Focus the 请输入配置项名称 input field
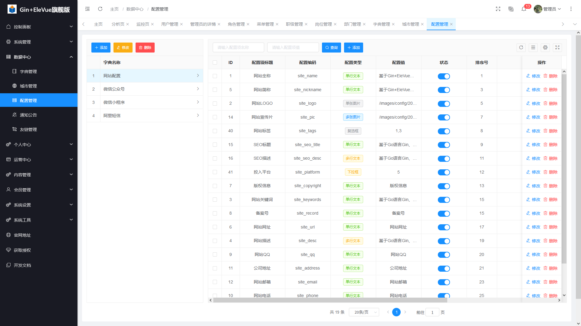581x326 pixels. [x=238, y=47]
